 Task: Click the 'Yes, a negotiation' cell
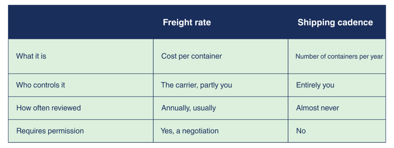pyautogui.click(x=189, y=131)
